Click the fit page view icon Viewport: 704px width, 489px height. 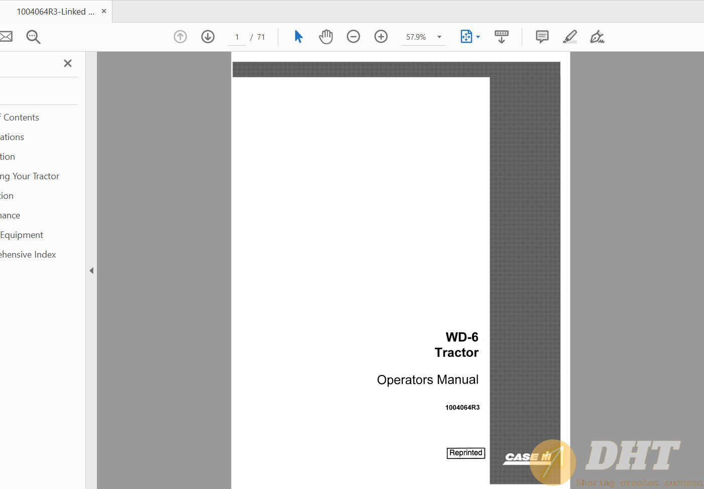coord(466,37)
